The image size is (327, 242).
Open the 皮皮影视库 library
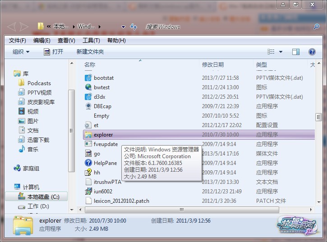[37, 102]
